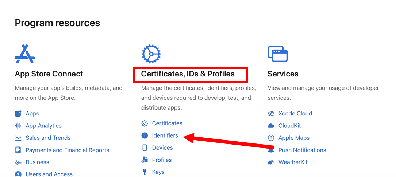396x177 pixels.
Task: Click 'View and manage your usage' description
Action: [323, 93]
